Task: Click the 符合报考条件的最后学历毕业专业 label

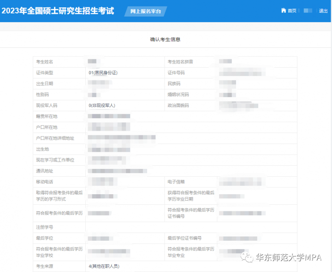Action: pyautogui.click(x=191, y=252)
